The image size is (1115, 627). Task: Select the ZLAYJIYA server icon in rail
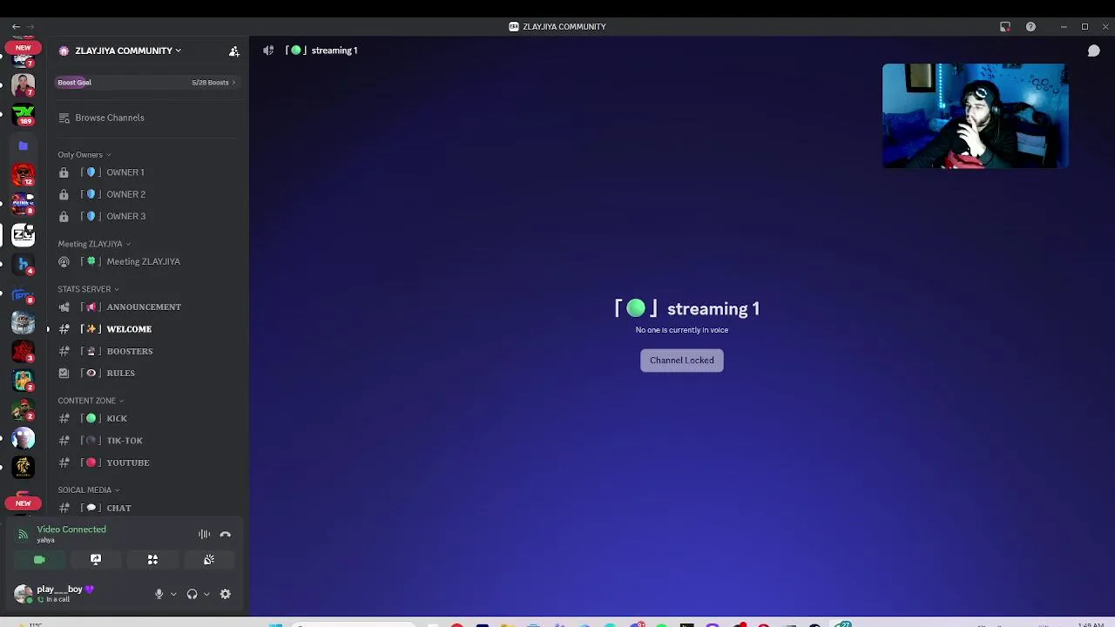[x=24, y=234]
